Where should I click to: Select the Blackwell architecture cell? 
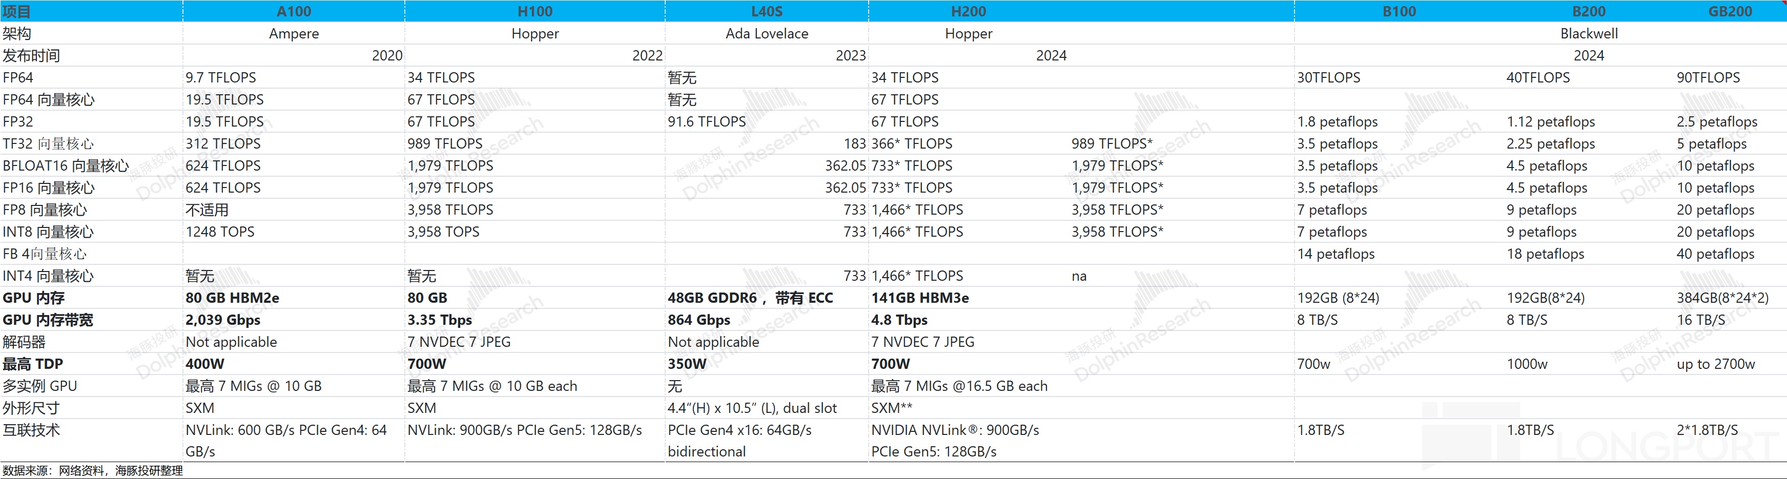[x=1589, y=33]
